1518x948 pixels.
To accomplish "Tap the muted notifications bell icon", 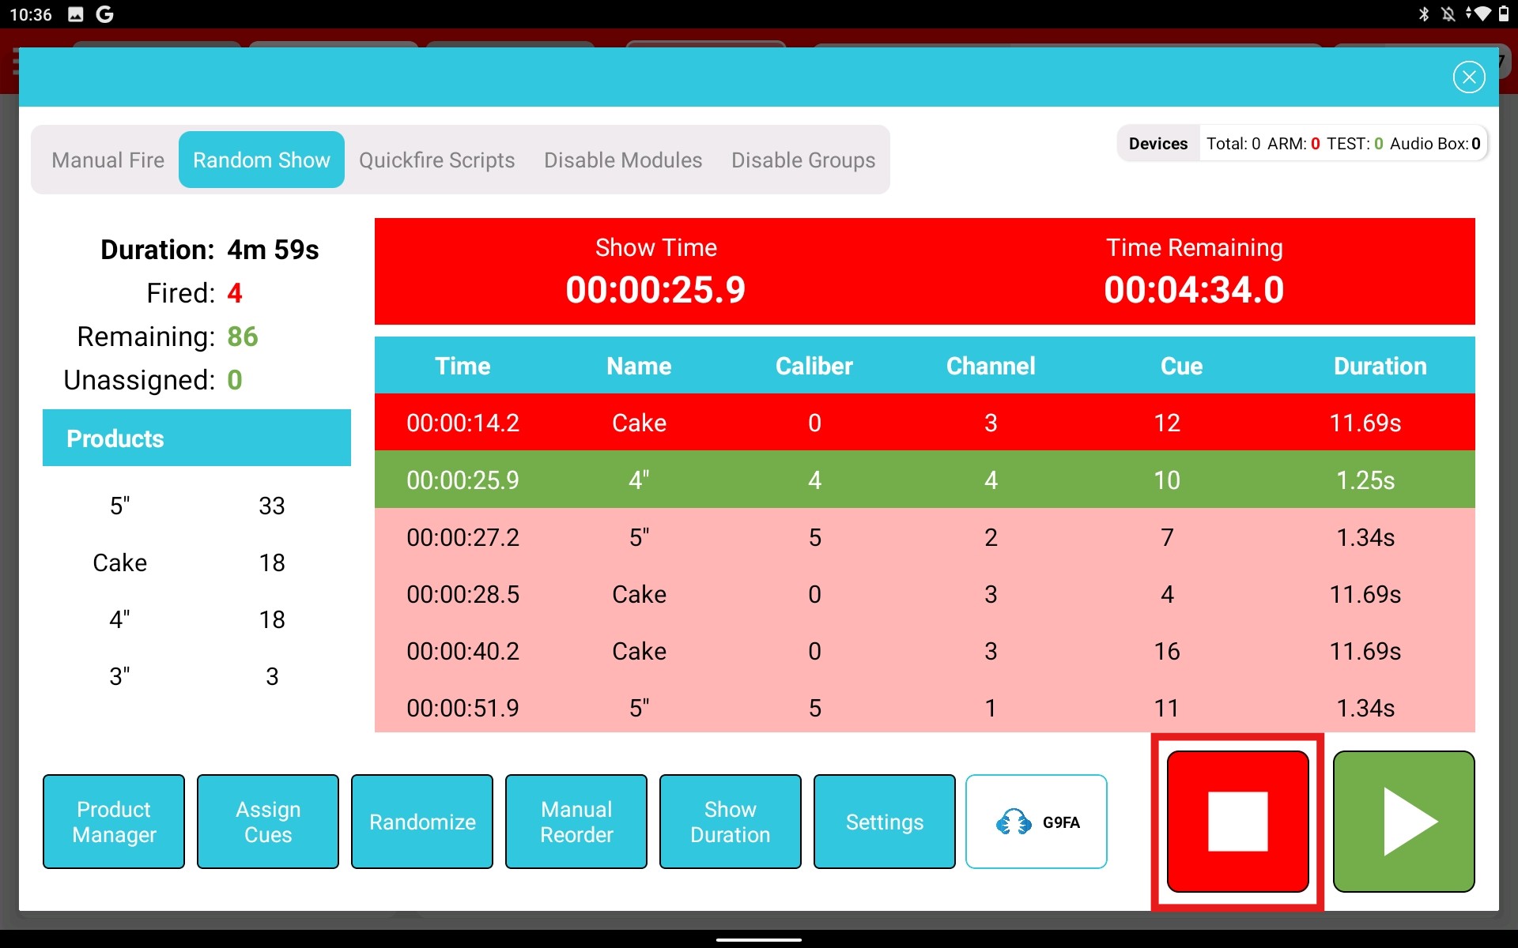I will [1448, 14].
